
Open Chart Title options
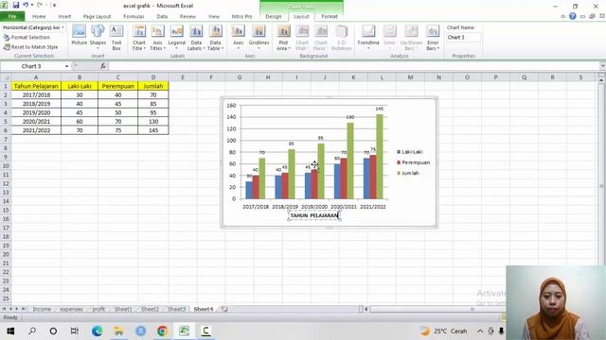point(139,37)
